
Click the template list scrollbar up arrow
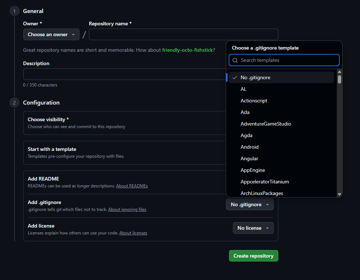tap(339, 72)
